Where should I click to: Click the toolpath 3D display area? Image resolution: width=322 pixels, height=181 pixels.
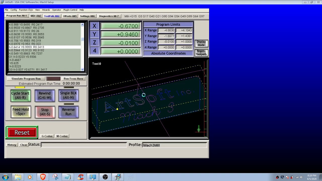tap(148, 98)
